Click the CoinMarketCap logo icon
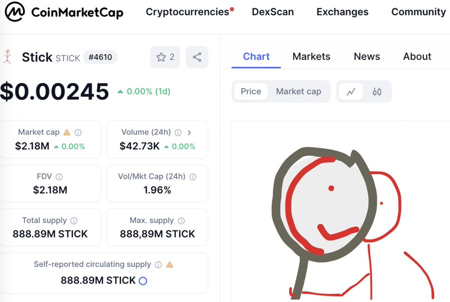450x302 pixels. [15, 12]
